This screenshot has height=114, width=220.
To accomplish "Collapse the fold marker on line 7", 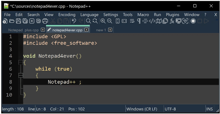I will [x=20, y=75].
